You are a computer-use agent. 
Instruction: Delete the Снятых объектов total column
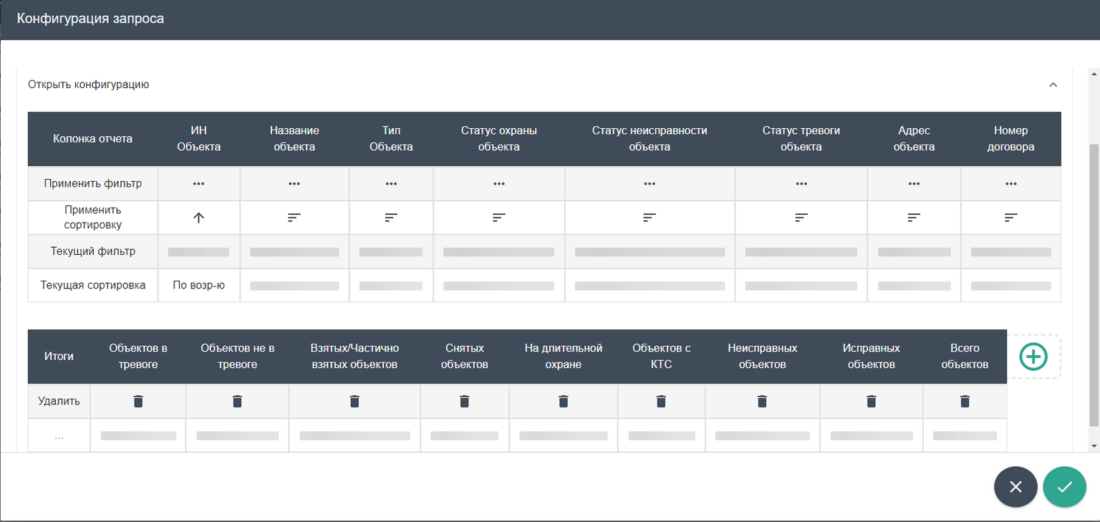pyautogui.click(x=464, y=401)
